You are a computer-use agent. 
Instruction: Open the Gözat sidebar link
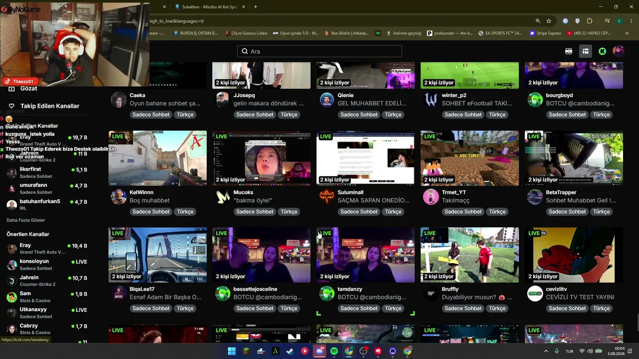coord(29,88)
